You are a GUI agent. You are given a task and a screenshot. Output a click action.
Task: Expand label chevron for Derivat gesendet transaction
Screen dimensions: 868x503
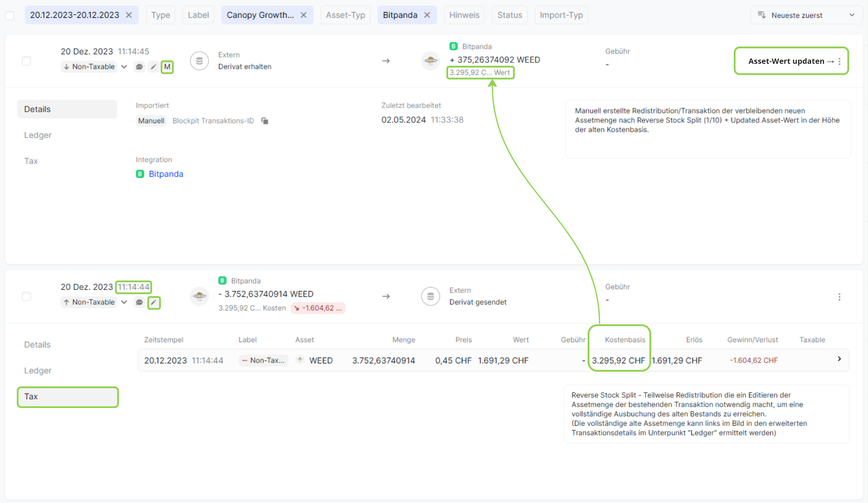tap(124, 302)
